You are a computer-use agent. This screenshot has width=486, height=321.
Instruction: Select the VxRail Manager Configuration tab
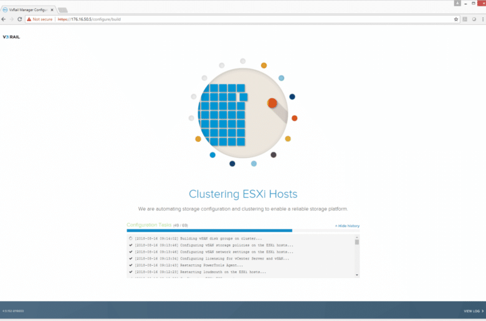[x=28, y=10]
